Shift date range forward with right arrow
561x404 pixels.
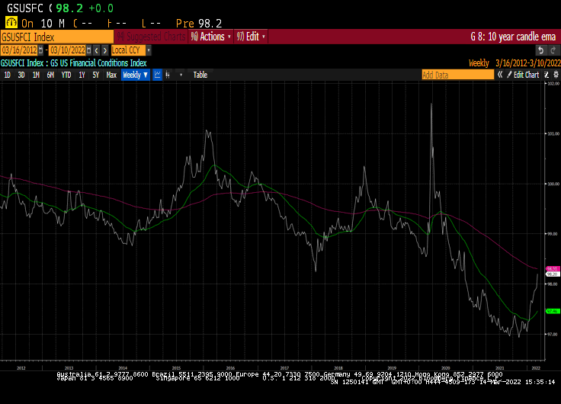[x=104, y=50]
